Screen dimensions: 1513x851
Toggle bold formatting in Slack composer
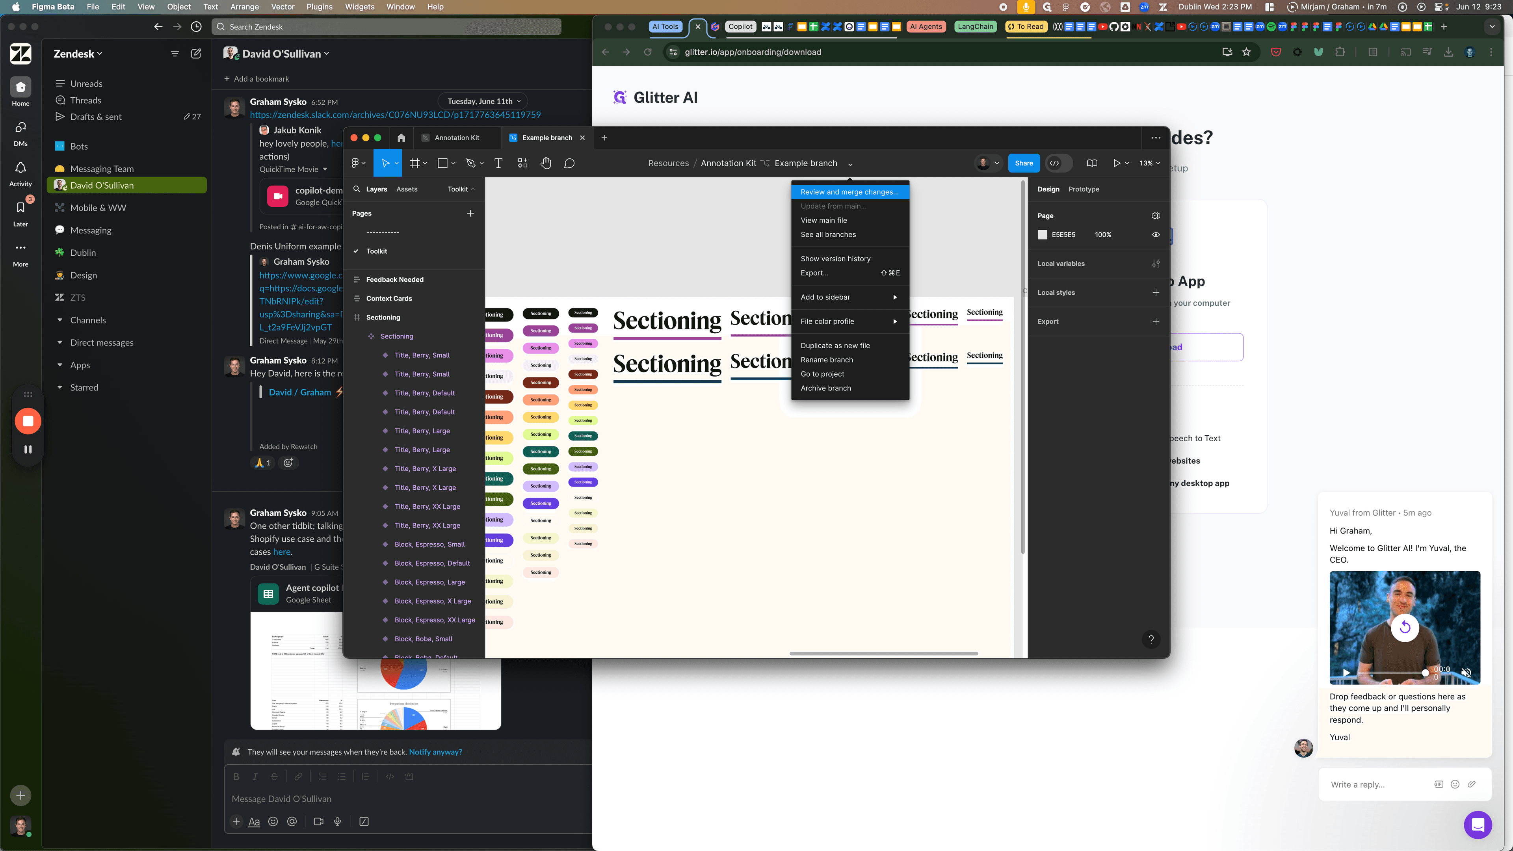(236, 777)
